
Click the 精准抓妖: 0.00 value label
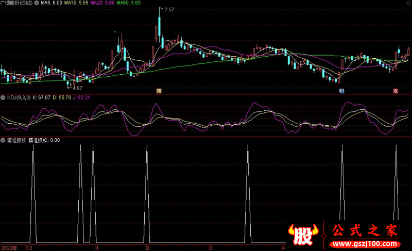pyautogui.click(x=44, y=140)
